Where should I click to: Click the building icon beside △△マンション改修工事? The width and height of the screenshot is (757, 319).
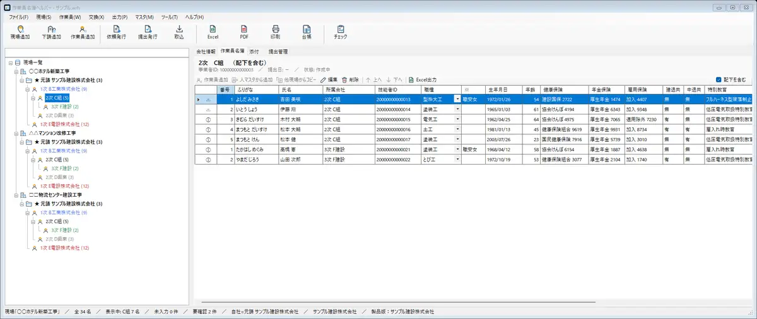point(23,134)
